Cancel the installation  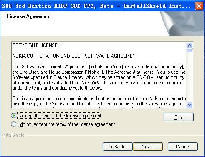coord(182,147)
